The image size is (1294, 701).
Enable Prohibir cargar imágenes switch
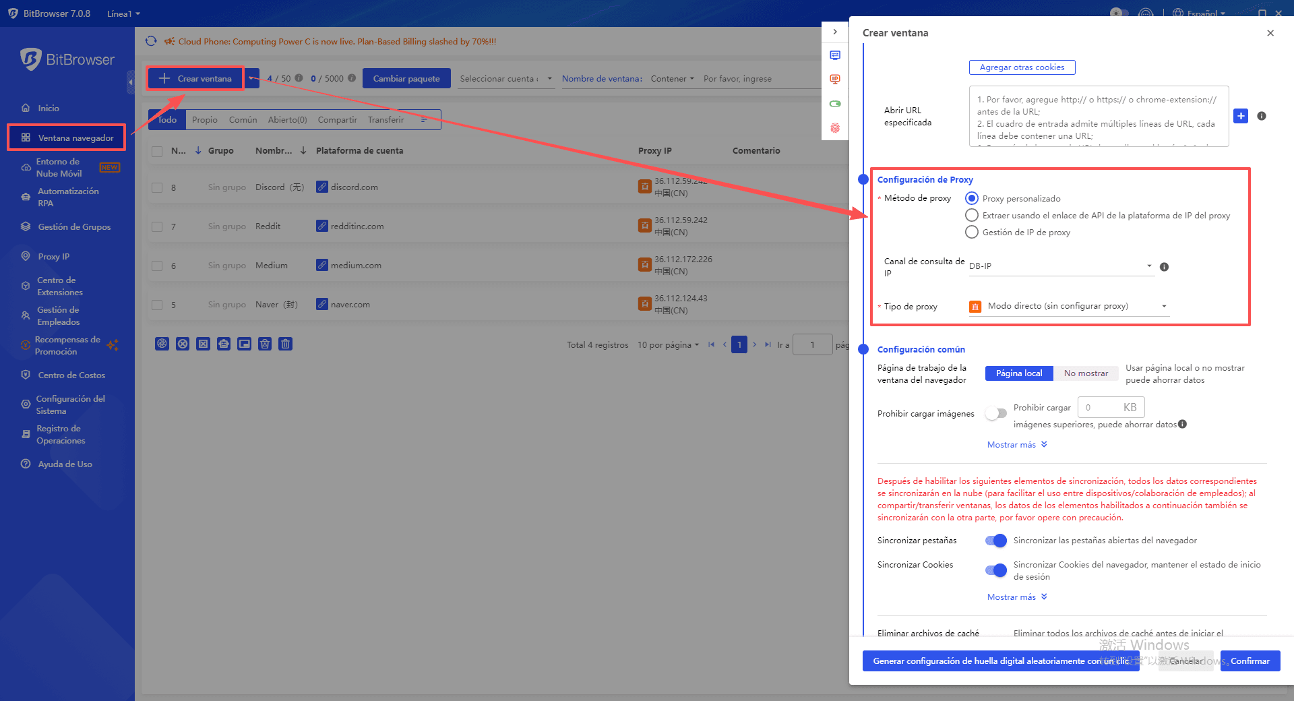coord(995,413)
